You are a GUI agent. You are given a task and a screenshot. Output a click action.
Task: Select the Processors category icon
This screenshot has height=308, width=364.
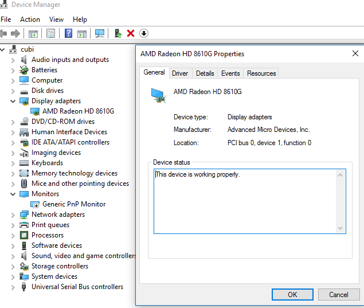pyautogui.click(x=24, y=235)
